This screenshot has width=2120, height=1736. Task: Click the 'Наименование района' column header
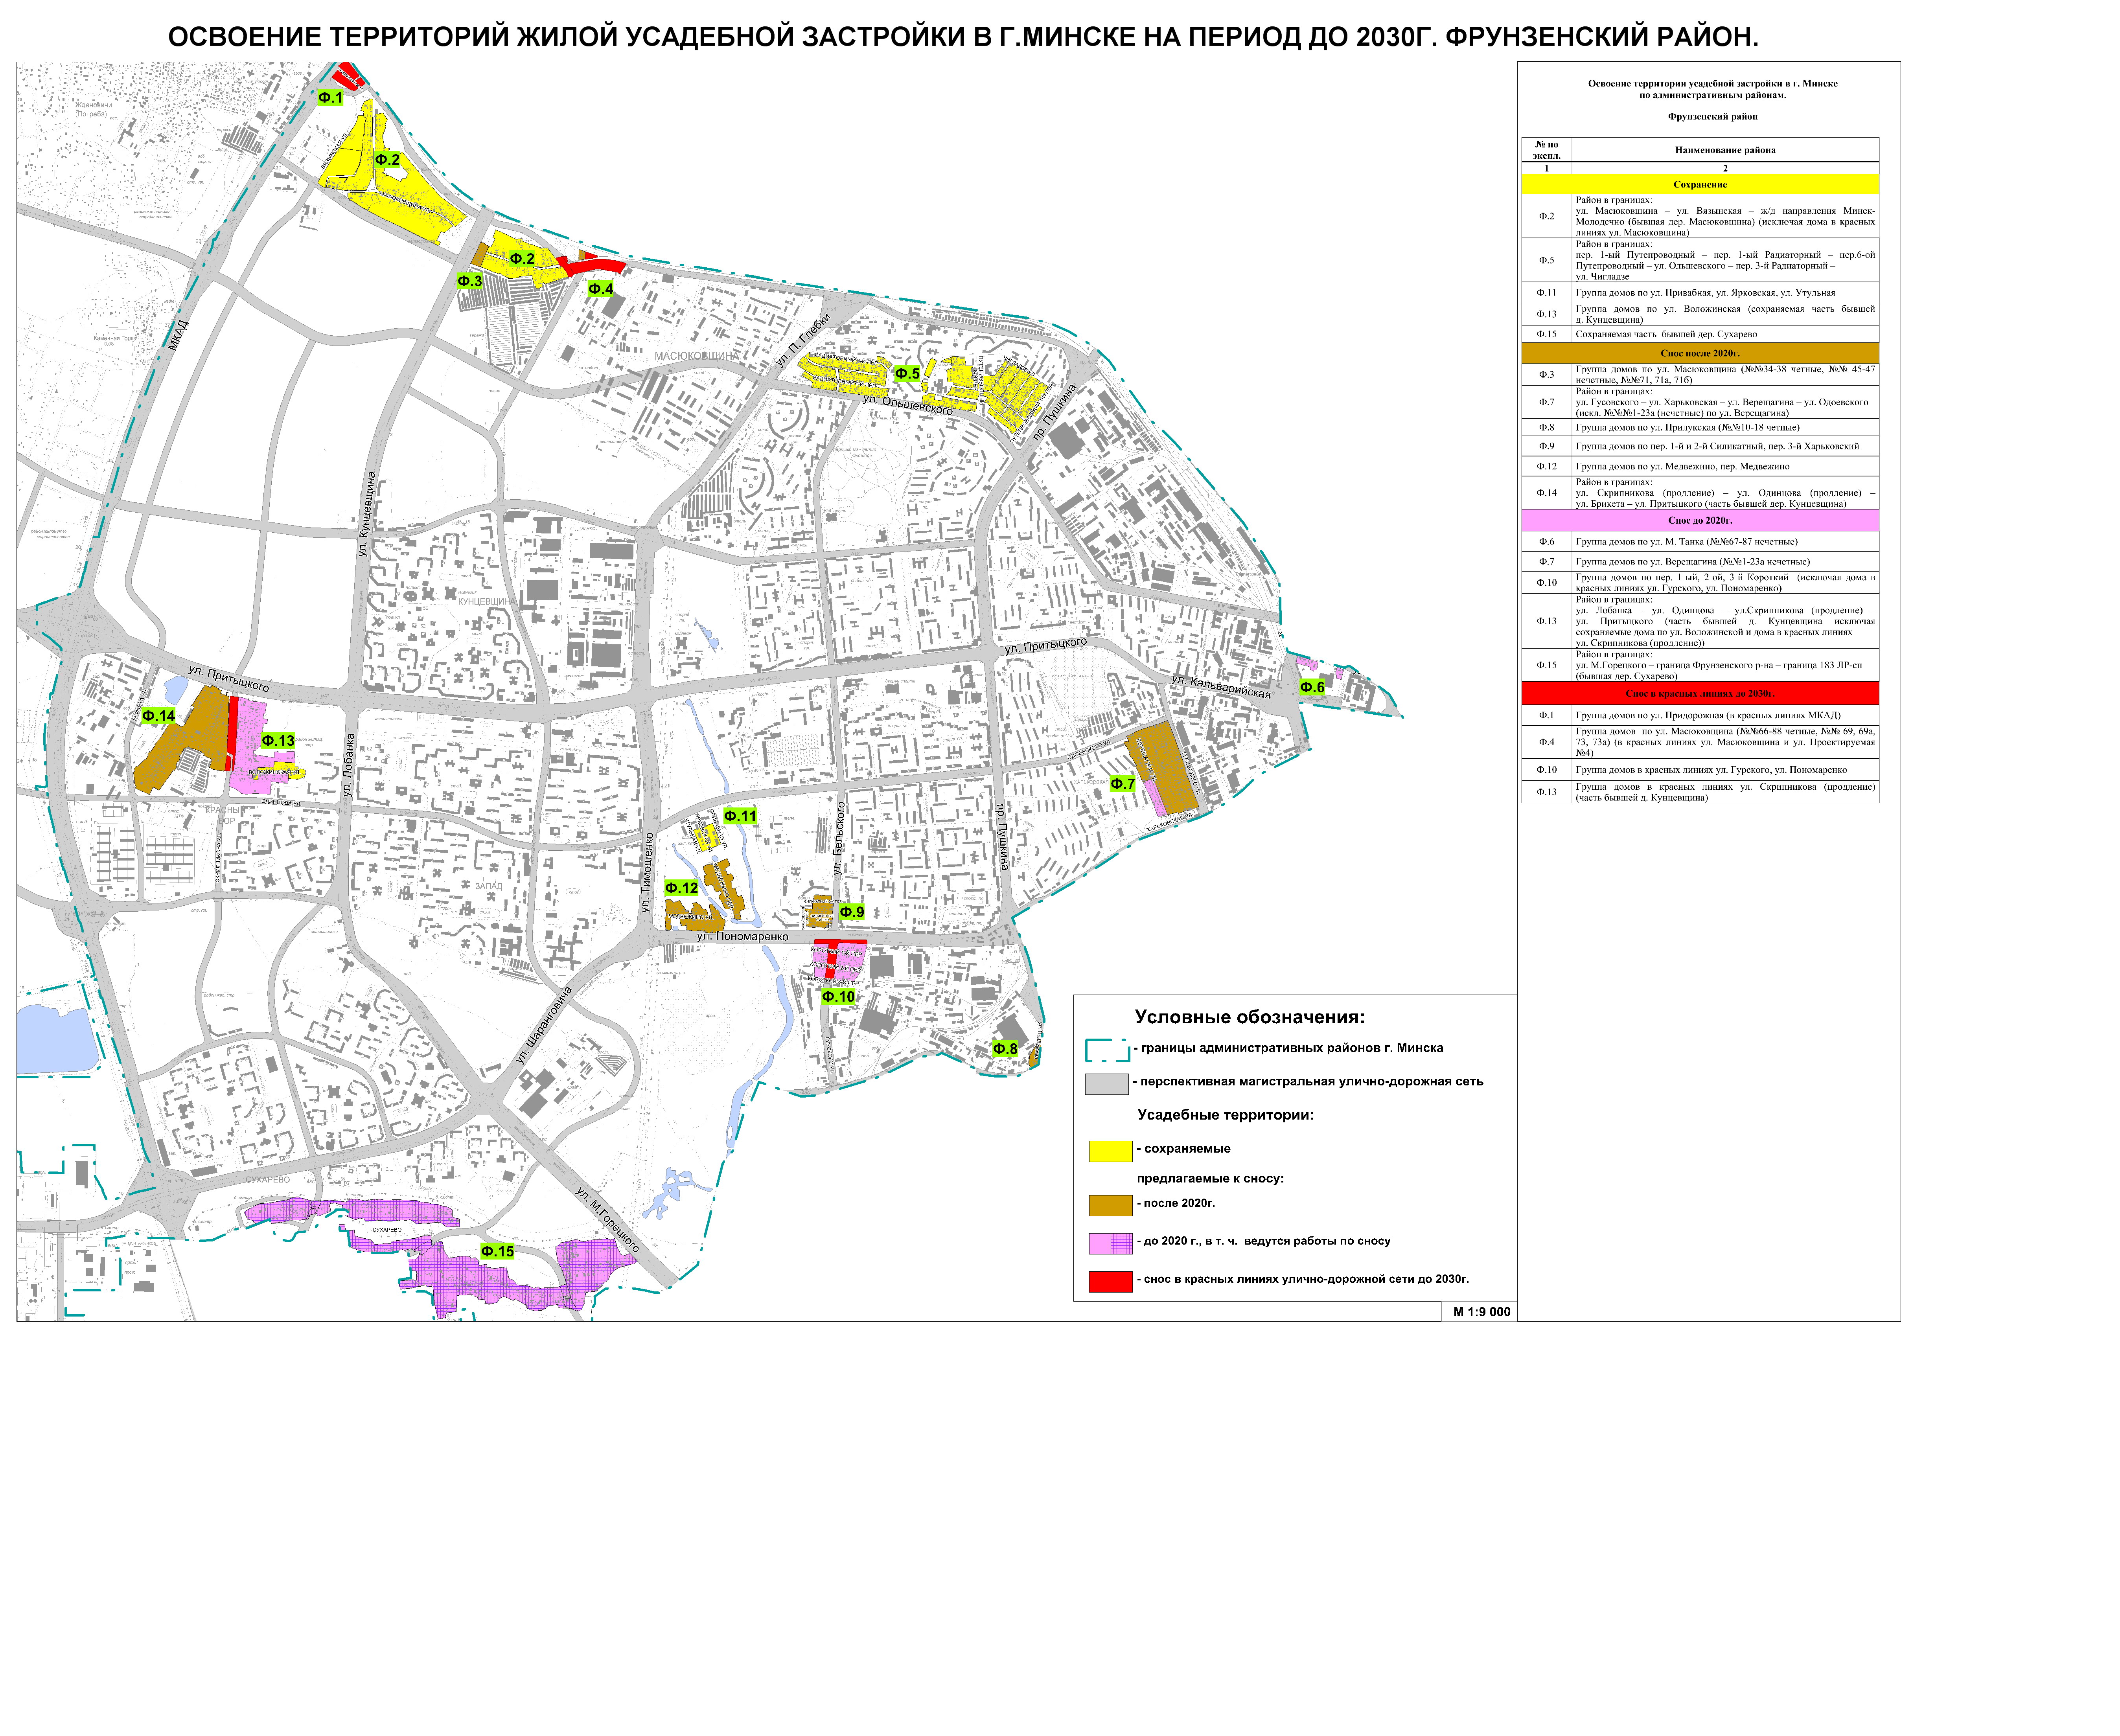pyautogui.click(x=1725, y=150)
